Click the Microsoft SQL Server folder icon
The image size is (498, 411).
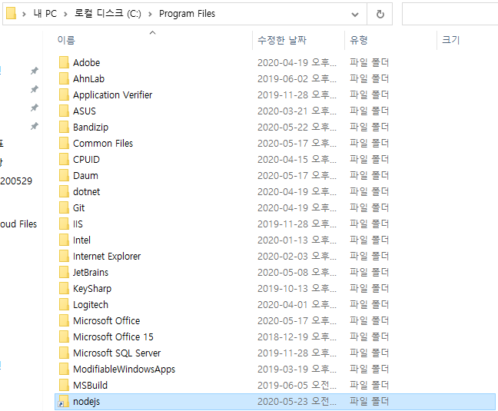tap(64, 353)
